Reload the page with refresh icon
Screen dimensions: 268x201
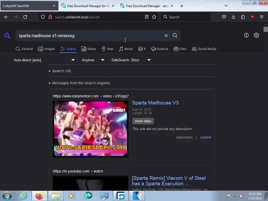coord(25,17)
